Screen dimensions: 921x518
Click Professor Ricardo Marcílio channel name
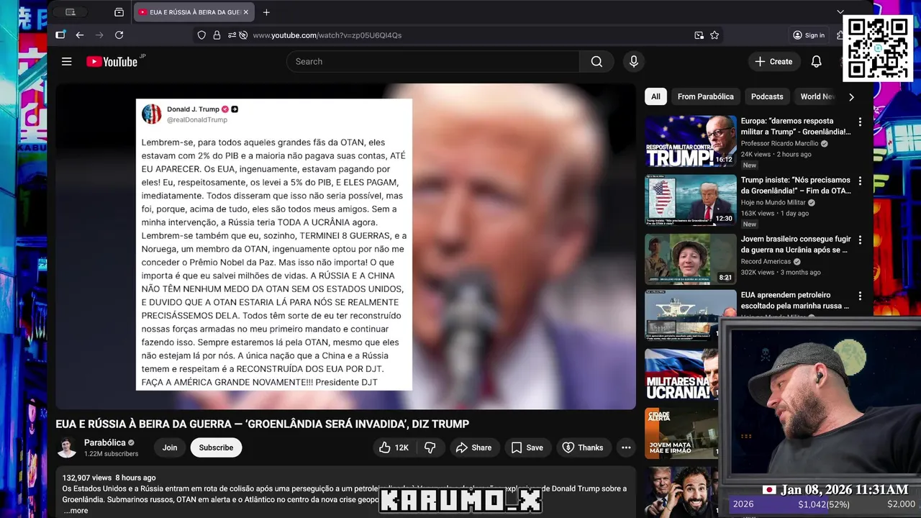pos(780,143)
